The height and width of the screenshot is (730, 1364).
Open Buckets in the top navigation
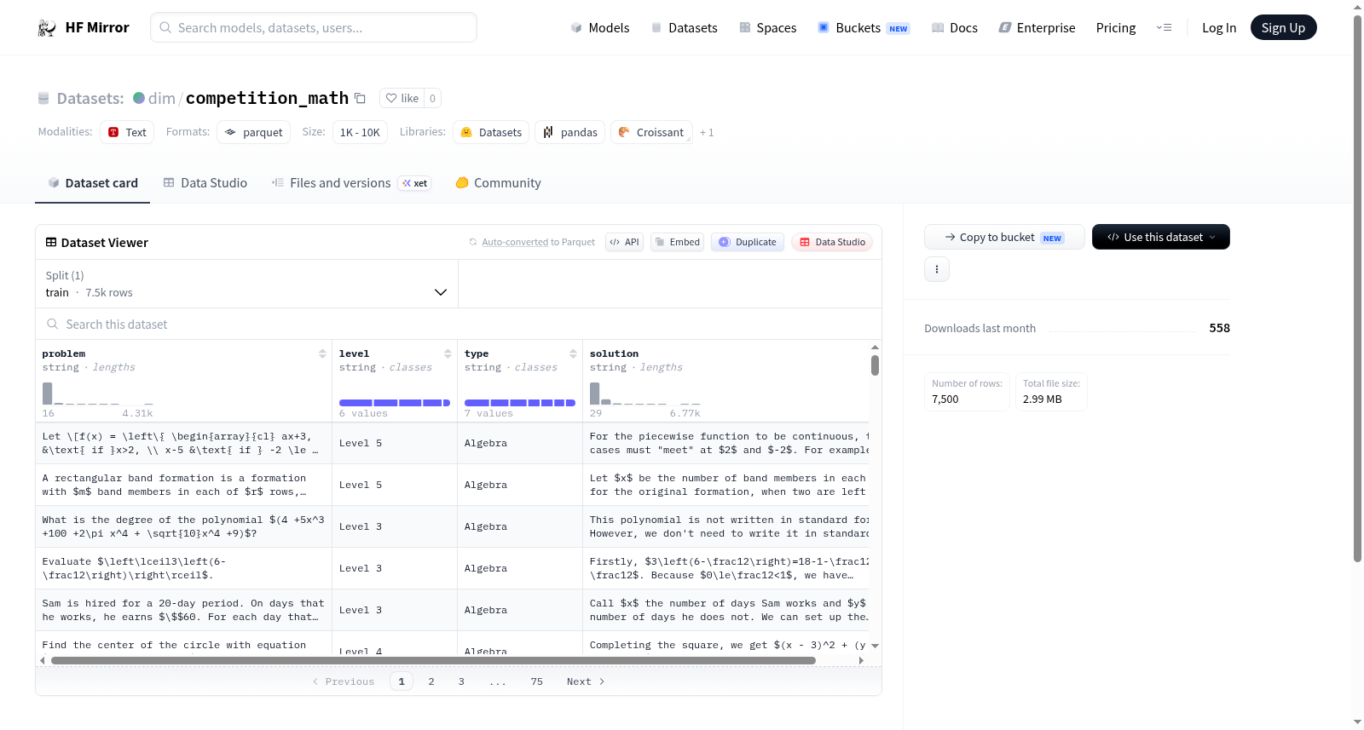coord(864,27)
